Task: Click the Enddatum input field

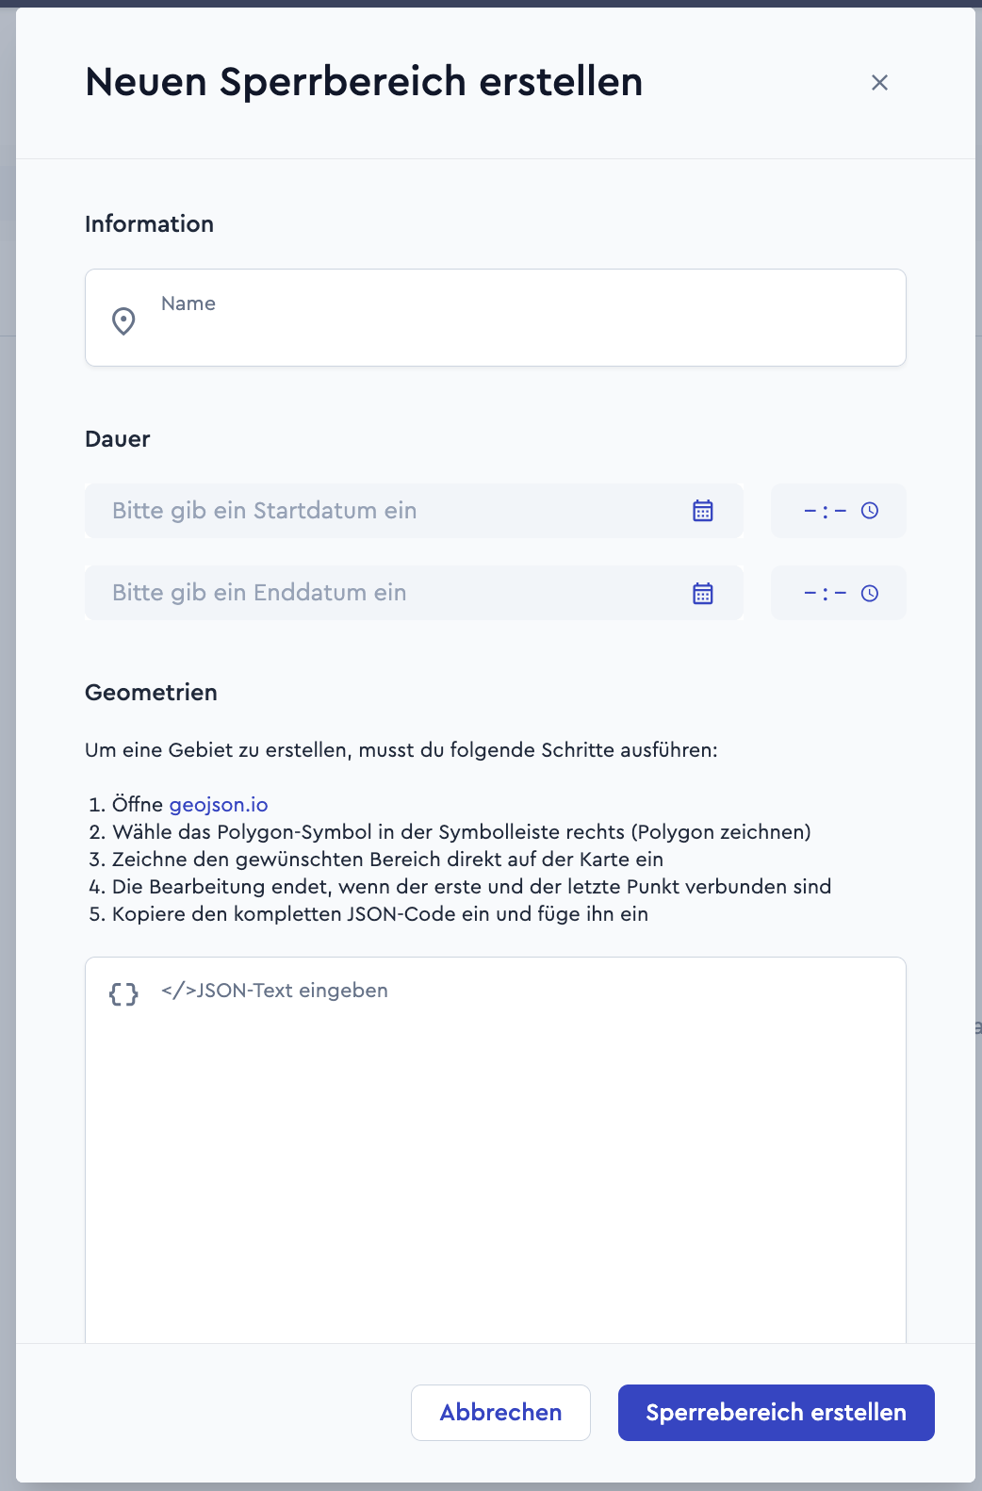Action: pyautogui.click(x=414, y=593)
